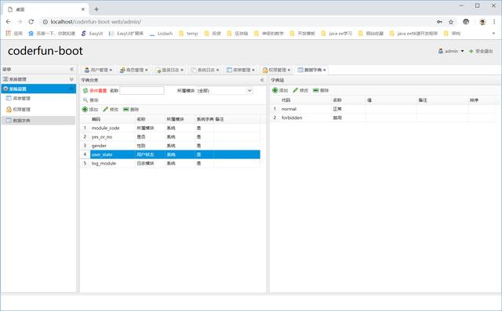Click the key saved-password icon in address bar
Image resolution: width=502 pixels, height=311 pixels.
click(439, 22)
